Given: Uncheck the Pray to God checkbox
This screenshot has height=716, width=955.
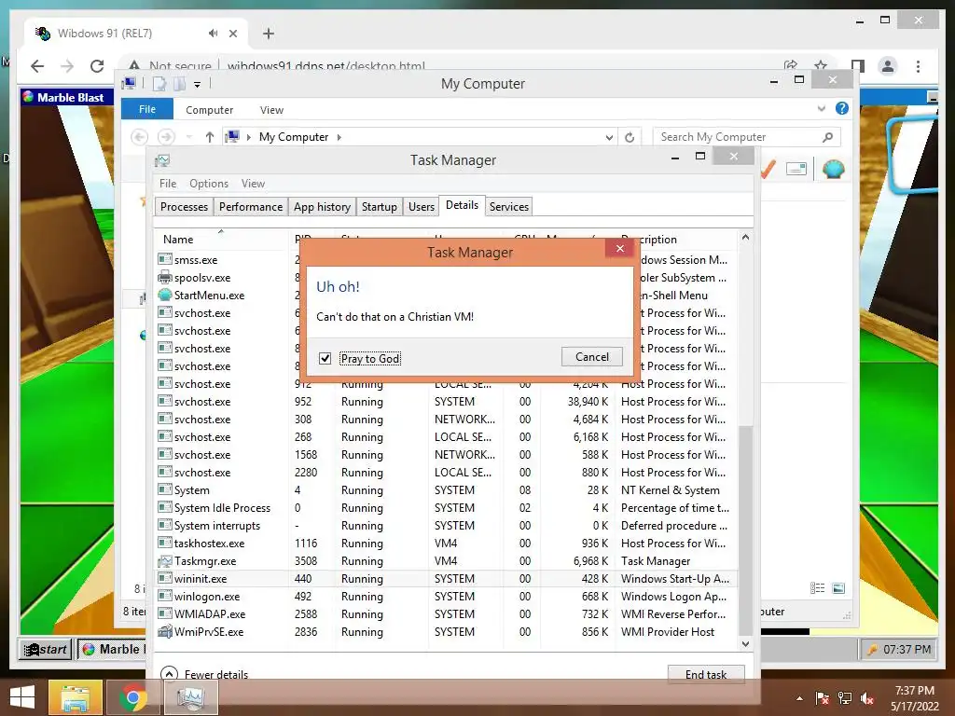Looking at the screenshot, I should tap(325, 358).
